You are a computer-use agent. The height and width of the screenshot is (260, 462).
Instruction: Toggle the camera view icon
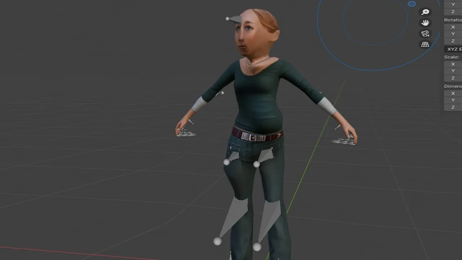[x=425, y=34]
